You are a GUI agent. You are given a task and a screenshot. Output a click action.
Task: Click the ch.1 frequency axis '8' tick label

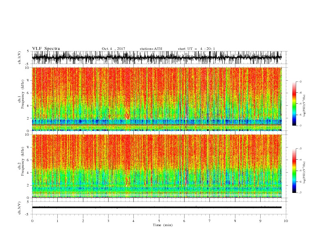coord(28,80)
